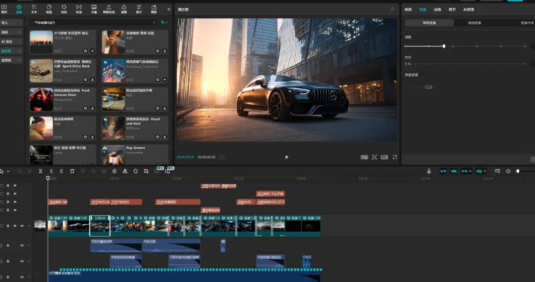Open the 字幕 captions panel
This screenshot has width=535, height=282.
(94, 9)
